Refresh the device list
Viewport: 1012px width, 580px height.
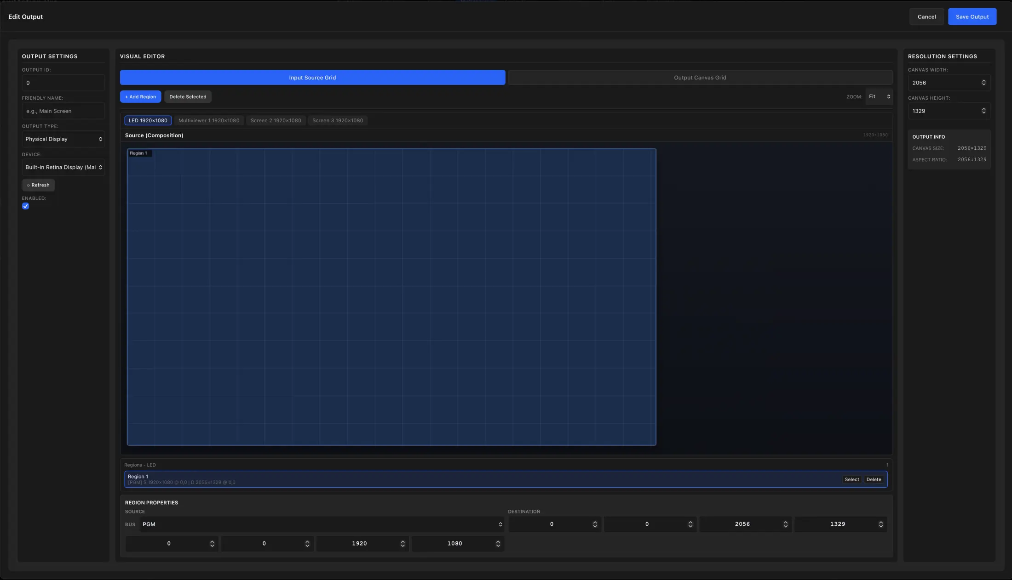click(38, 185)
